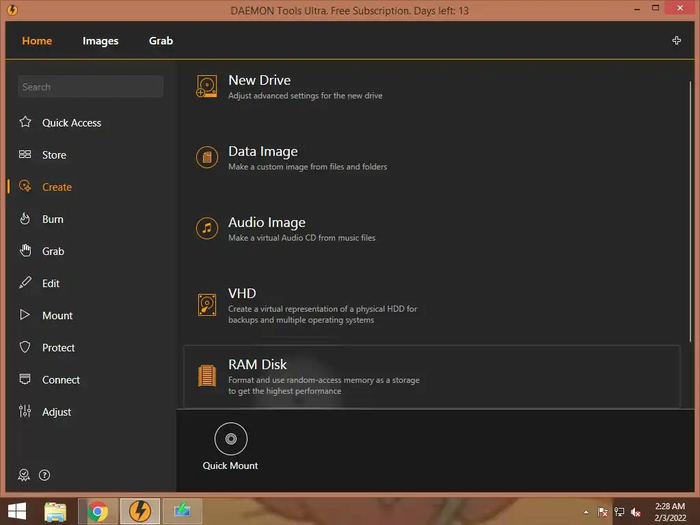Switch to the Images tab
Viewport: 700px width, 525px height.
coord(100,41)
